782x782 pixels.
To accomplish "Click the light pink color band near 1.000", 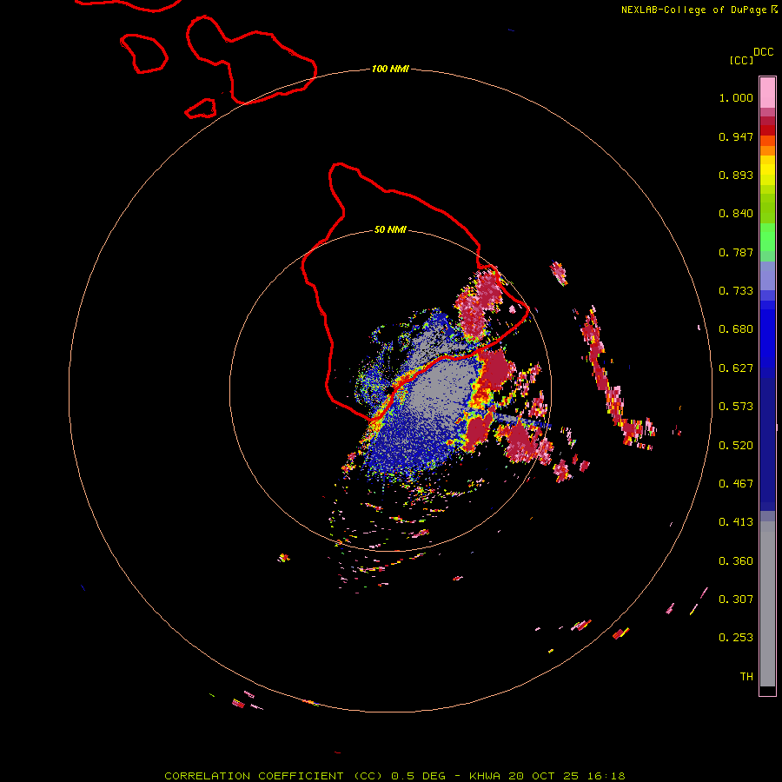I will pyautogui.click(x=767, y=92).
